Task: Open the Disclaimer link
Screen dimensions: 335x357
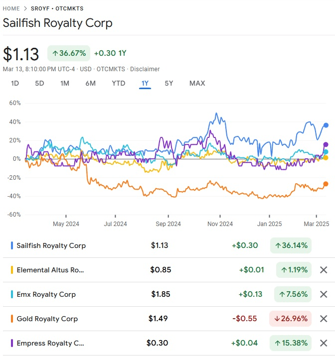Action: tap(145, 69)
